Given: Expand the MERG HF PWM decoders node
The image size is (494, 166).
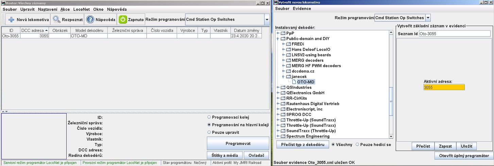Looking at the screenshot, I should click(x=283, y=66).
